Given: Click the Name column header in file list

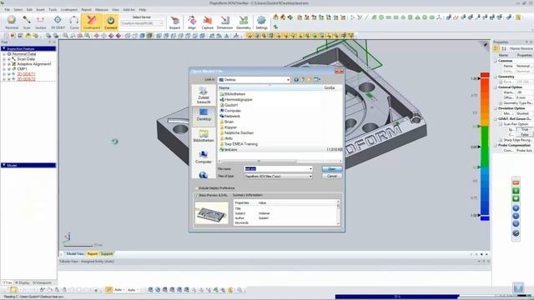Looking at the screenshot, I should tap(270, 87).
